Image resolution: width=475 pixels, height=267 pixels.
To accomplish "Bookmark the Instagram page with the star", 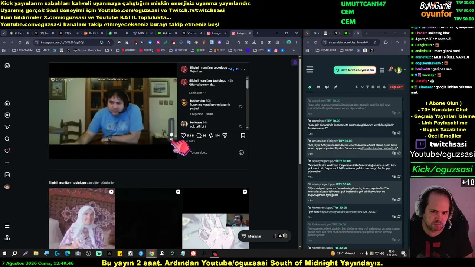I will point(109,42).
